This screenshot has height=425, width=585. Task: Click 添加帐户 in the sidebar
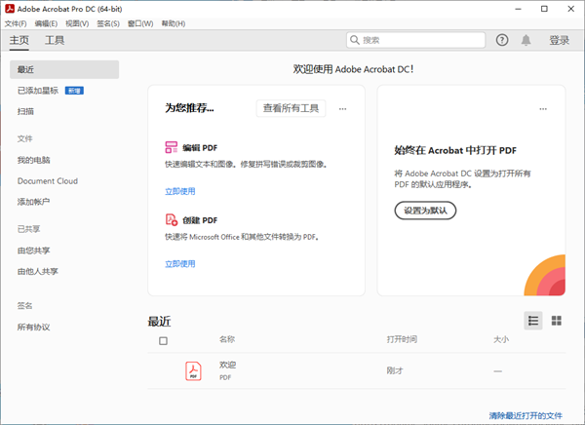pos(33,202)
